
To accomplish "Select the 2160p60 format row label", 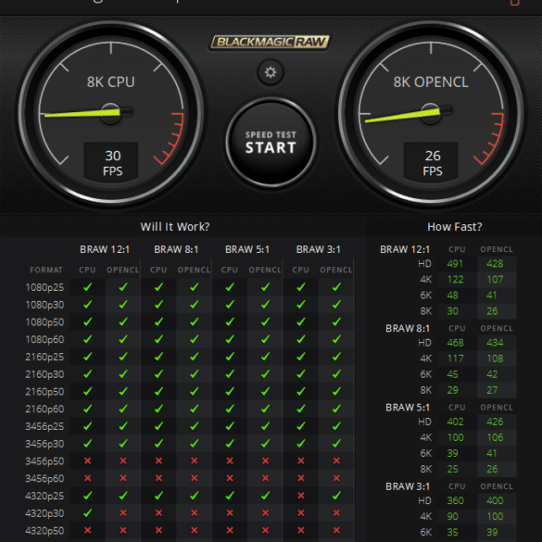I will (45, 409).
